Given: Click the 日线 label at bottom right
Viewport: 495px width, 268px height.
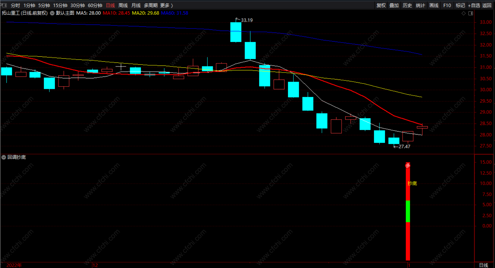Looking at the screenshot, I should [x=483, y=265].
